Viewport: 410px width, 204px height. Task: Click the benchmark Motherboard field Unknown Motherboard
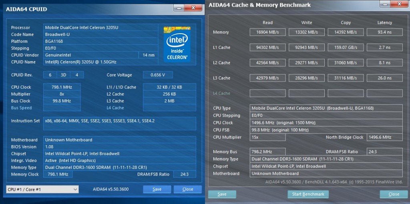point(326,174)
